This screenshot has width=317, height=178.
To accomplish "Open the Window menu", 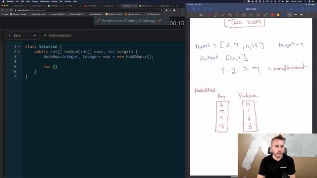I will tap(67, 1).
